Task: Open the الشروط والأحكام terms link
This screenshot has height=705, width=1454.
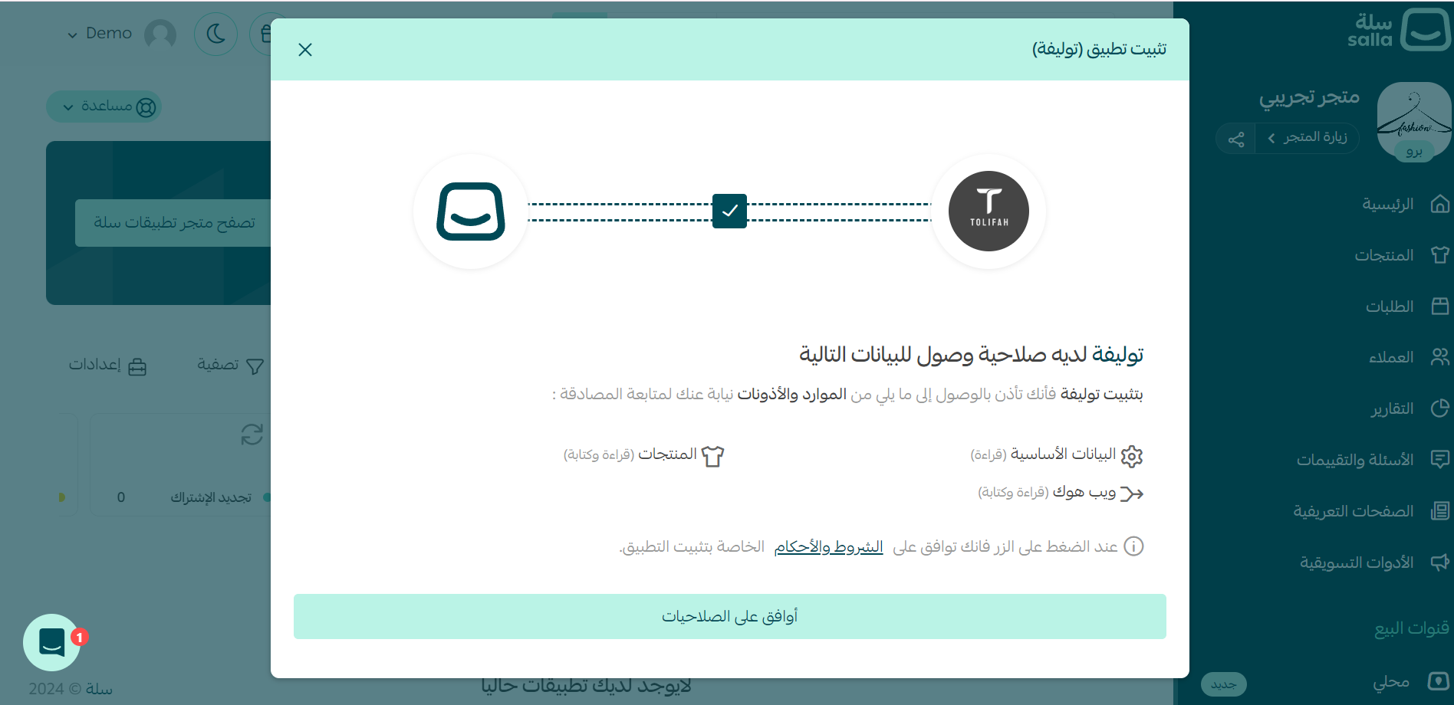Action: pos(828,546)
